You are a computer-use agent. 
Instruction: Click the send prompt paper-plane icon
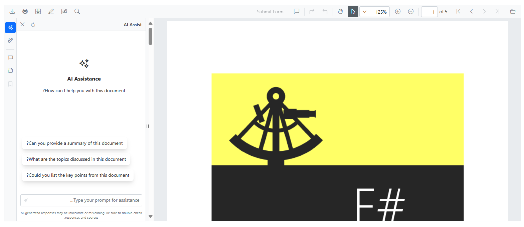click(26, 200)
